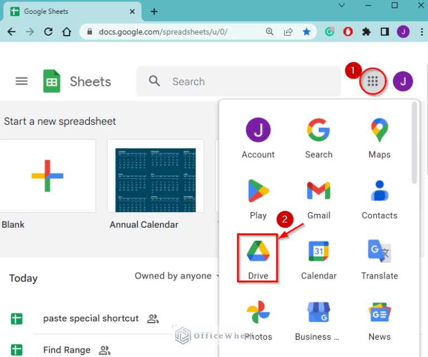Click the Google apps grid button

(372, 82)
